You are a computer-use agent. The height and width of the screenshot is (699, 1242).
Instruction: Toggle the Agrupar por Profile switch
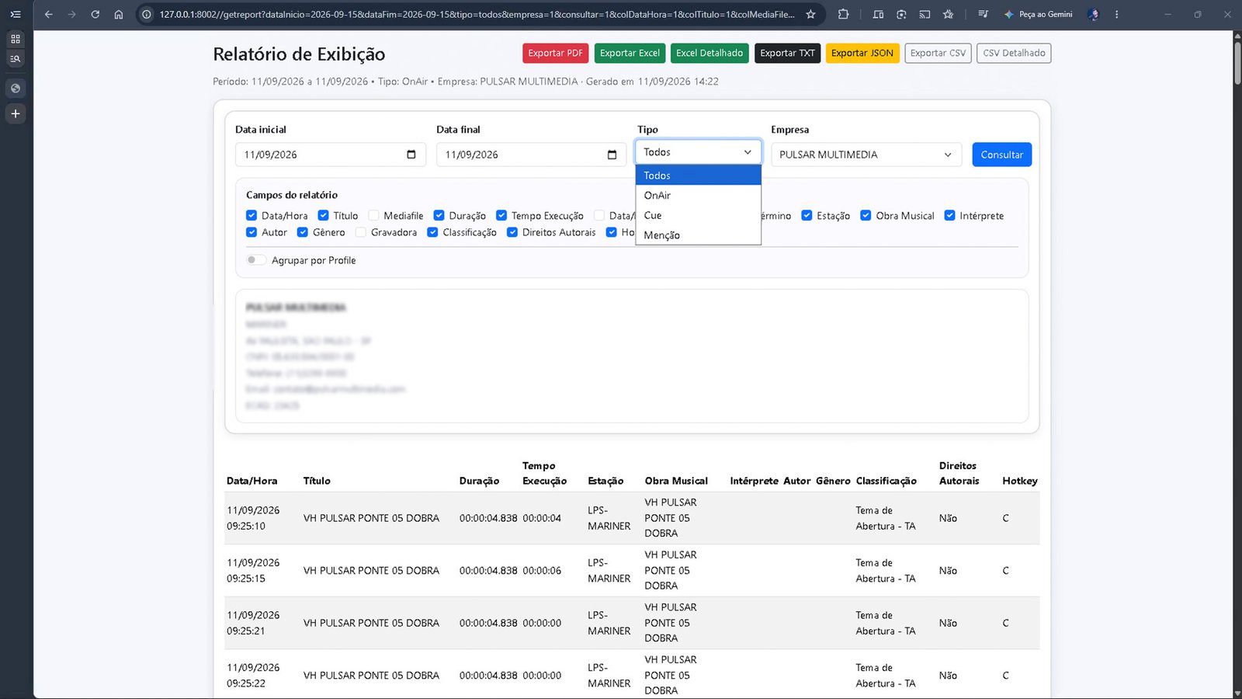256,260
